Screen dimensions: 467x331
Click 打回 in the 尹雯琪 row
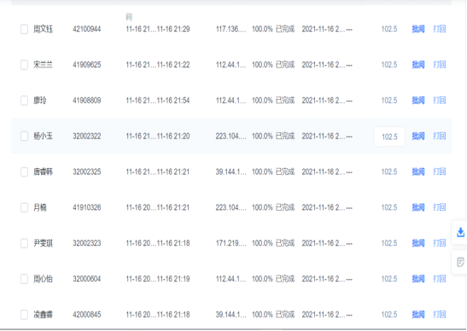[440, 243]
